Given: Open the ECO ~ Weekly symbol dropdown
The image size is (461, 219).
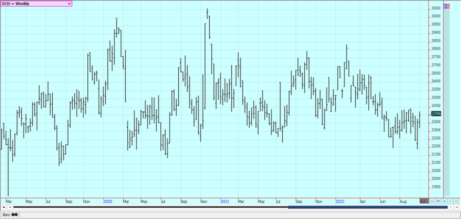Looking at the screenshot, I should click(x=36, y=4).
